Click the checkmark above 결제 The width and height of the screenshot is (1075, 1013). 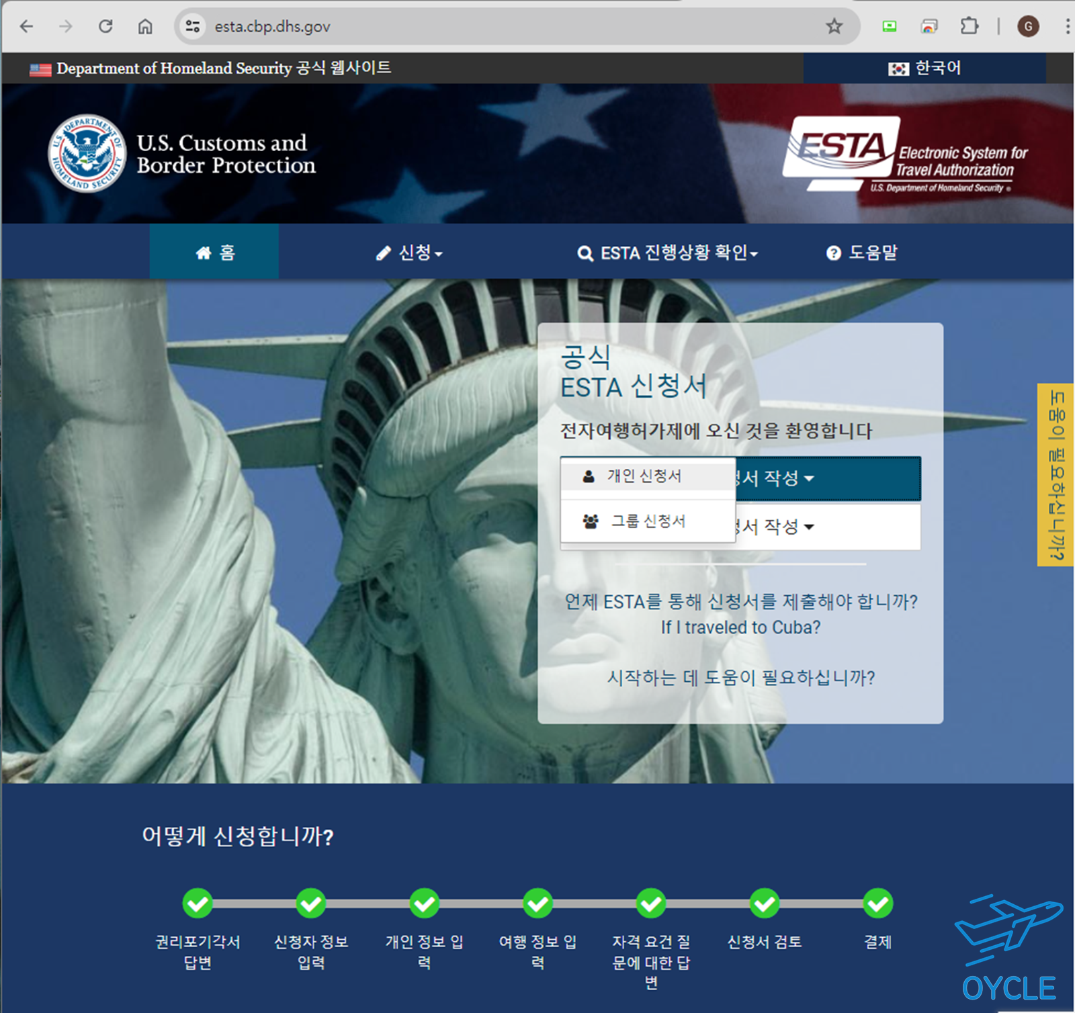coord(878,904)
